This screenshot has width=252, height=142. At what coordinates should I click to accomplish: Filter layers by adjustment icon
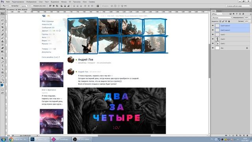(x=233, y=14)
